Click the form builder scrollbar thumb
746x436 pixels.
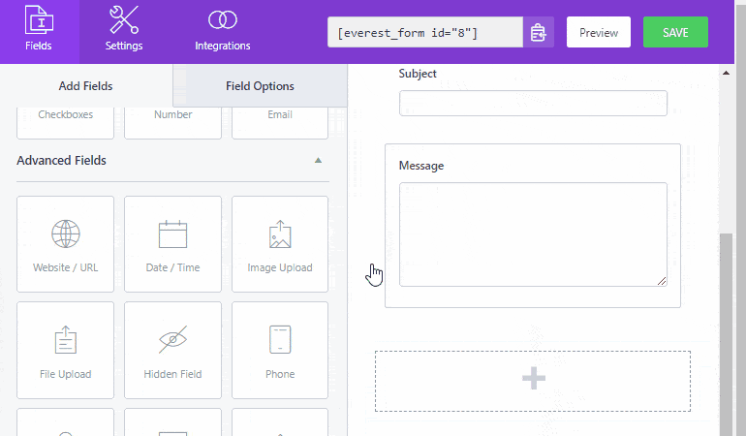click(x=726, y=334)
